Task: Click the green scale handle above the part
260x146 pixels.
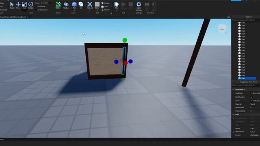Action: pyautogui.click(x=125, y=40)
